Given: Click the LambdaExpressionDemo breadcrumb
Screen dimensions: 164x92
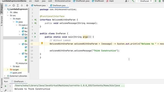Looking at the screenshot, I should 14,1.
